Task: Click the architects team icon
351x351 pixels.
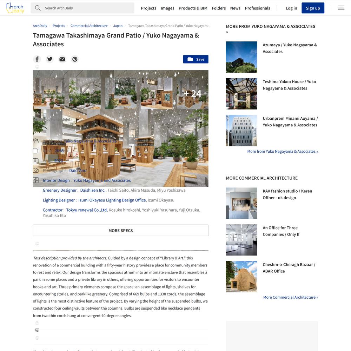Action: 35,141
